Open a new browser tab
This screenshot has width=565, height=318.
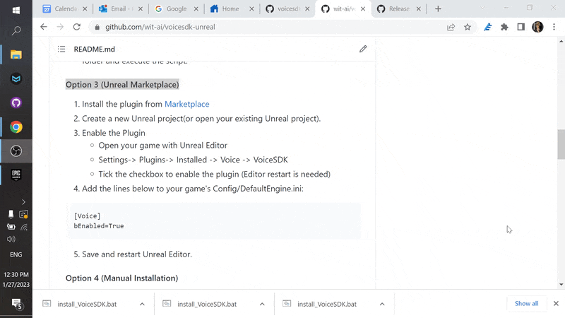coord(438,8)
